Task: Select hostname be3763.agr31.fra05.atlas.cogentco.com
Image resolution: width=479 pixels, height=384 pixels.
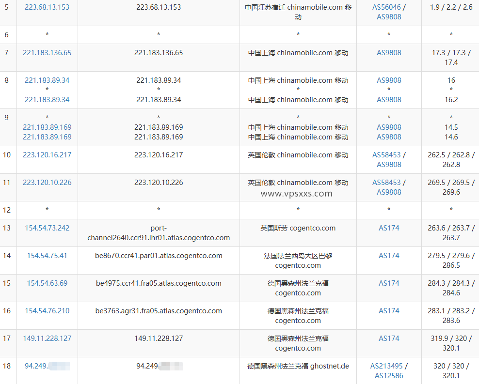Action: 159,311
